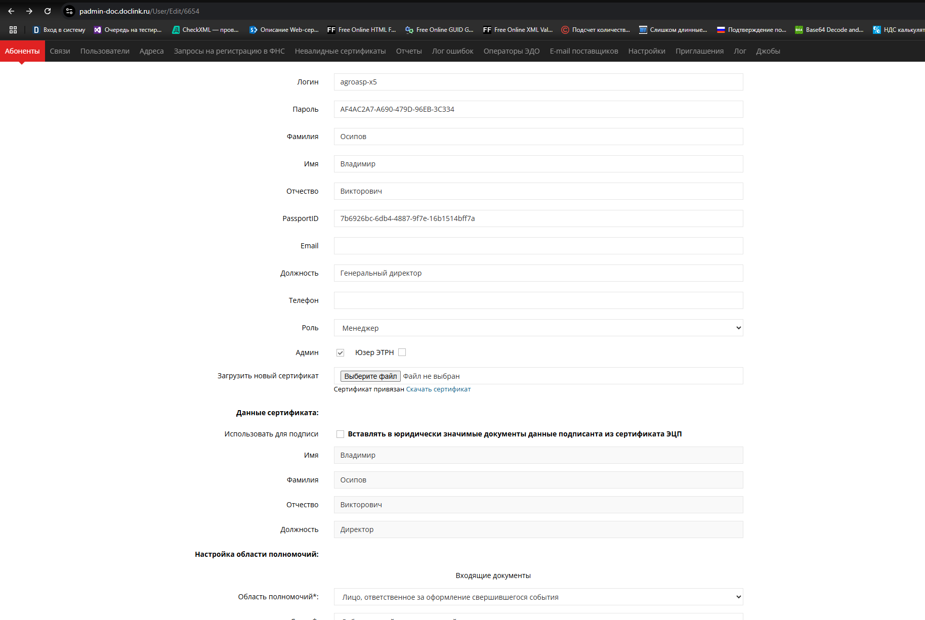925x620 pixels.
Task: Click the empty Телефон field
Action: click(538, 300)
